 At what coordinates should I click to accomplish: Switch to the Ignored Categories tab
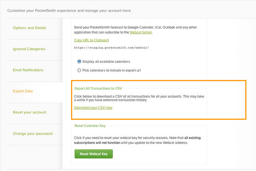[29, 49]
